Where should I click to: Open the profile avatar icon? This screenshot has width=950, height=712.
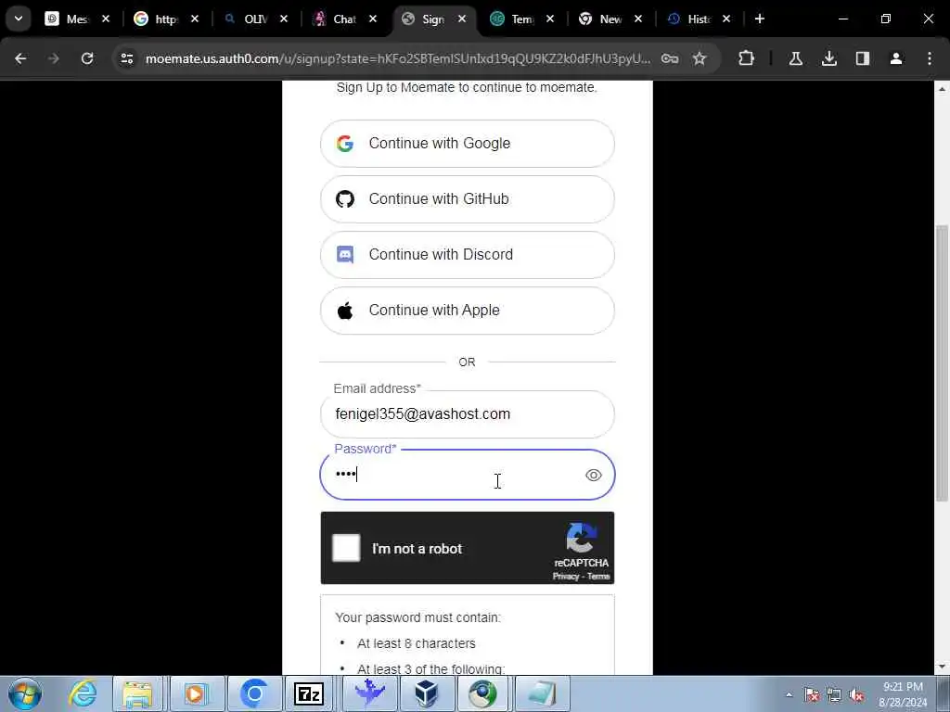pos(896,58)
